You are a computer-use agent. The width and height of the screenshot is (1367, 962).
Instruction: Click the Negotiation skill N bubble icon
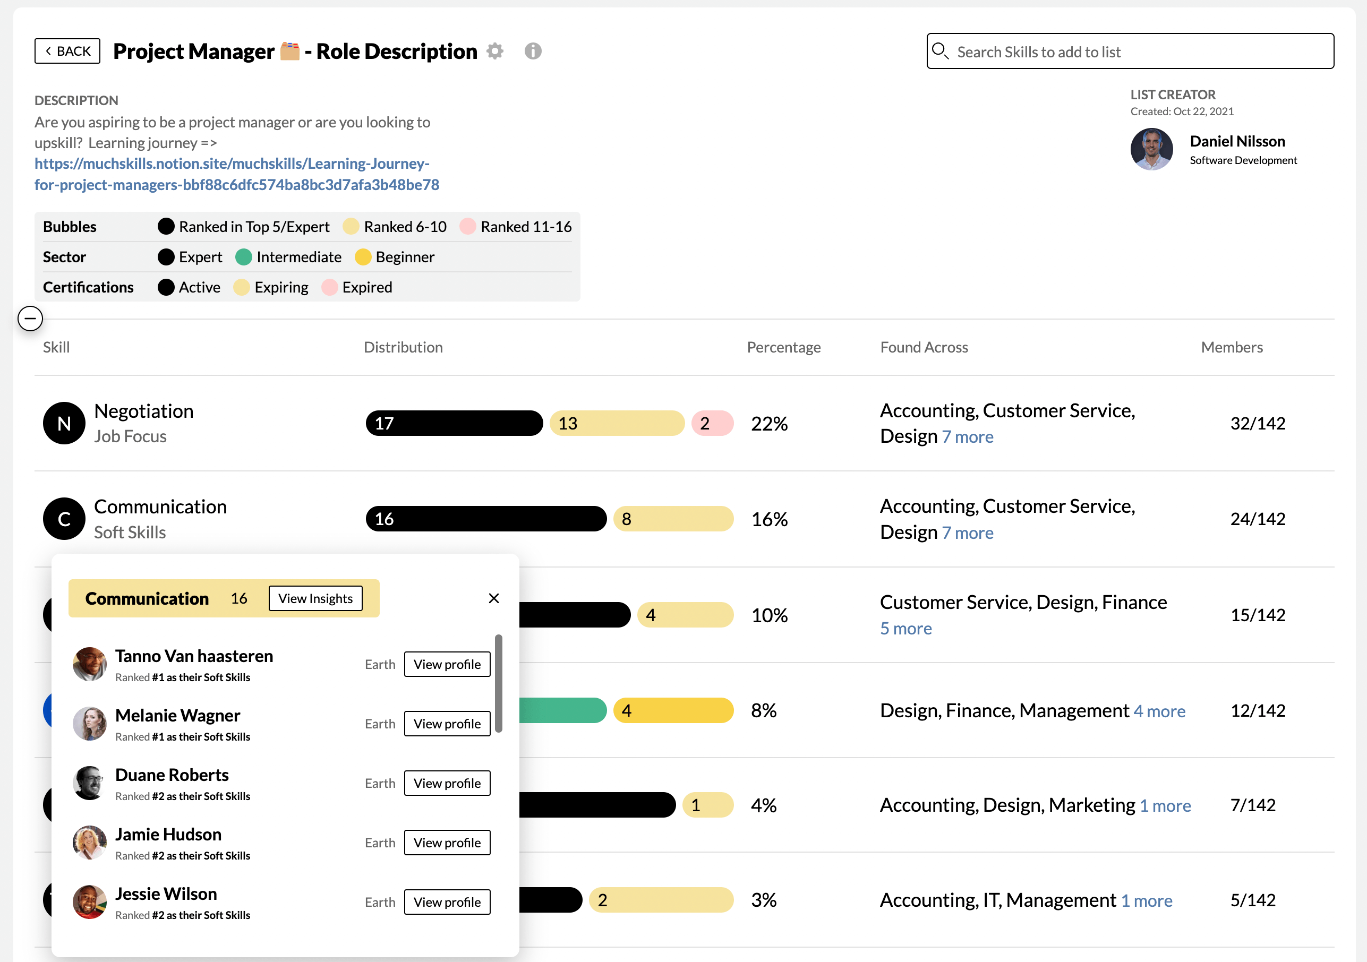tap(64, 423)
